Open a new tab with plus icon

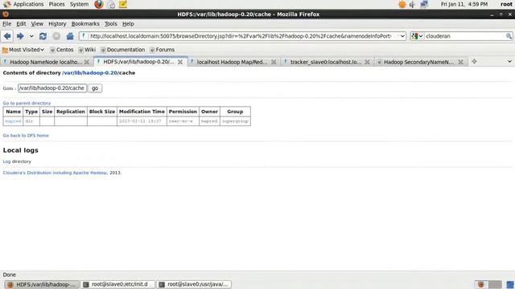tap(474, 62)
